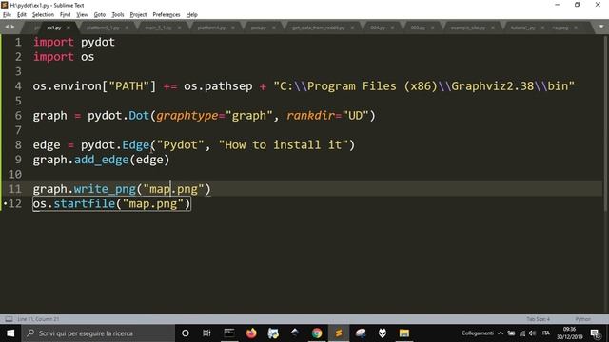Click the taskbar search box

coord(98,333)
